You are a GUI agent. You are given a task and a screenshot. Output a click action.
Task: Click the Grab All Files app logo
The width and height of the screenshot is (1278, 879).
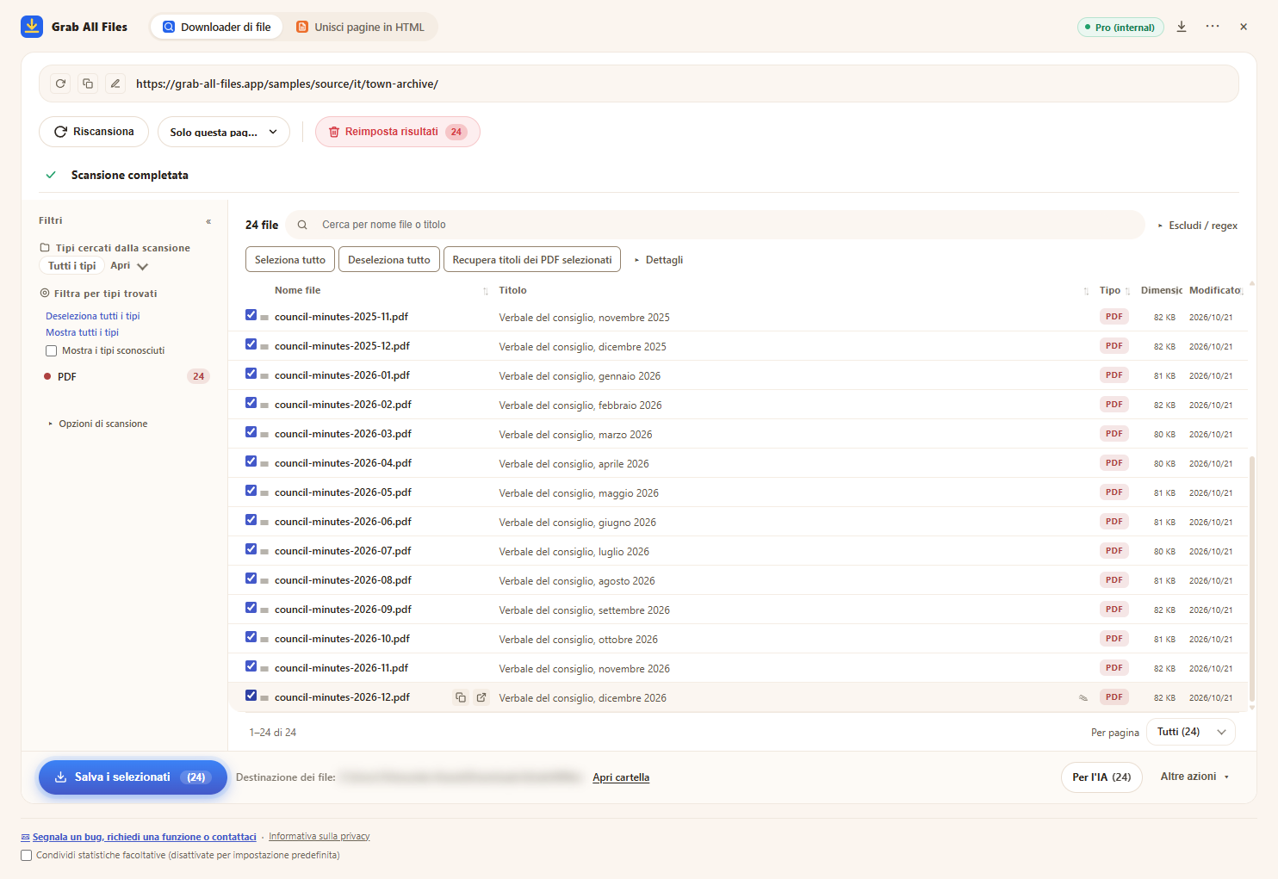click(x=32, y=27)
